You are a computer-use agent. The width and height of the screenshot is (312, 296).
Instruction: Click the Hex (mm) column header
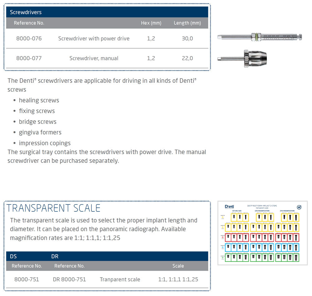click(x=151, y=23)
